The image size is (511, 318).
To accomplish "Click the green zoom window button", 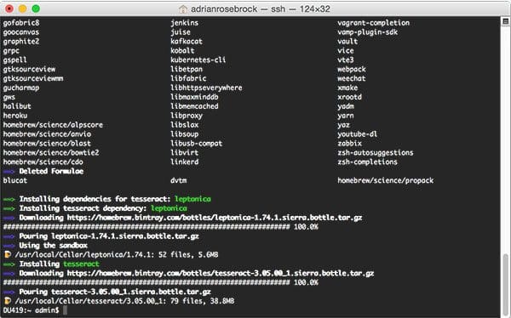I will coord(36,9).
